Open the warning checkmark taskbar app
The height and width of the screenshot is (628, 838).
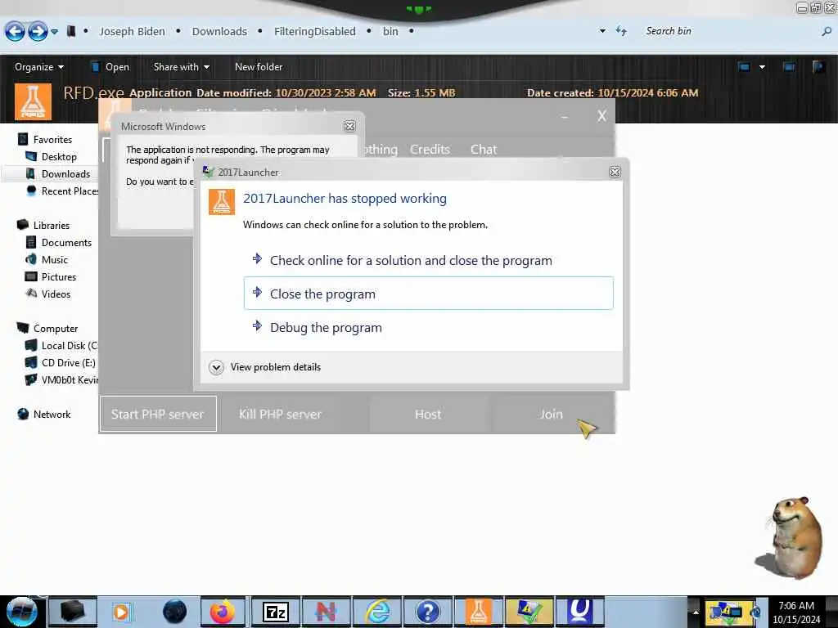click(x=529, y=612)
